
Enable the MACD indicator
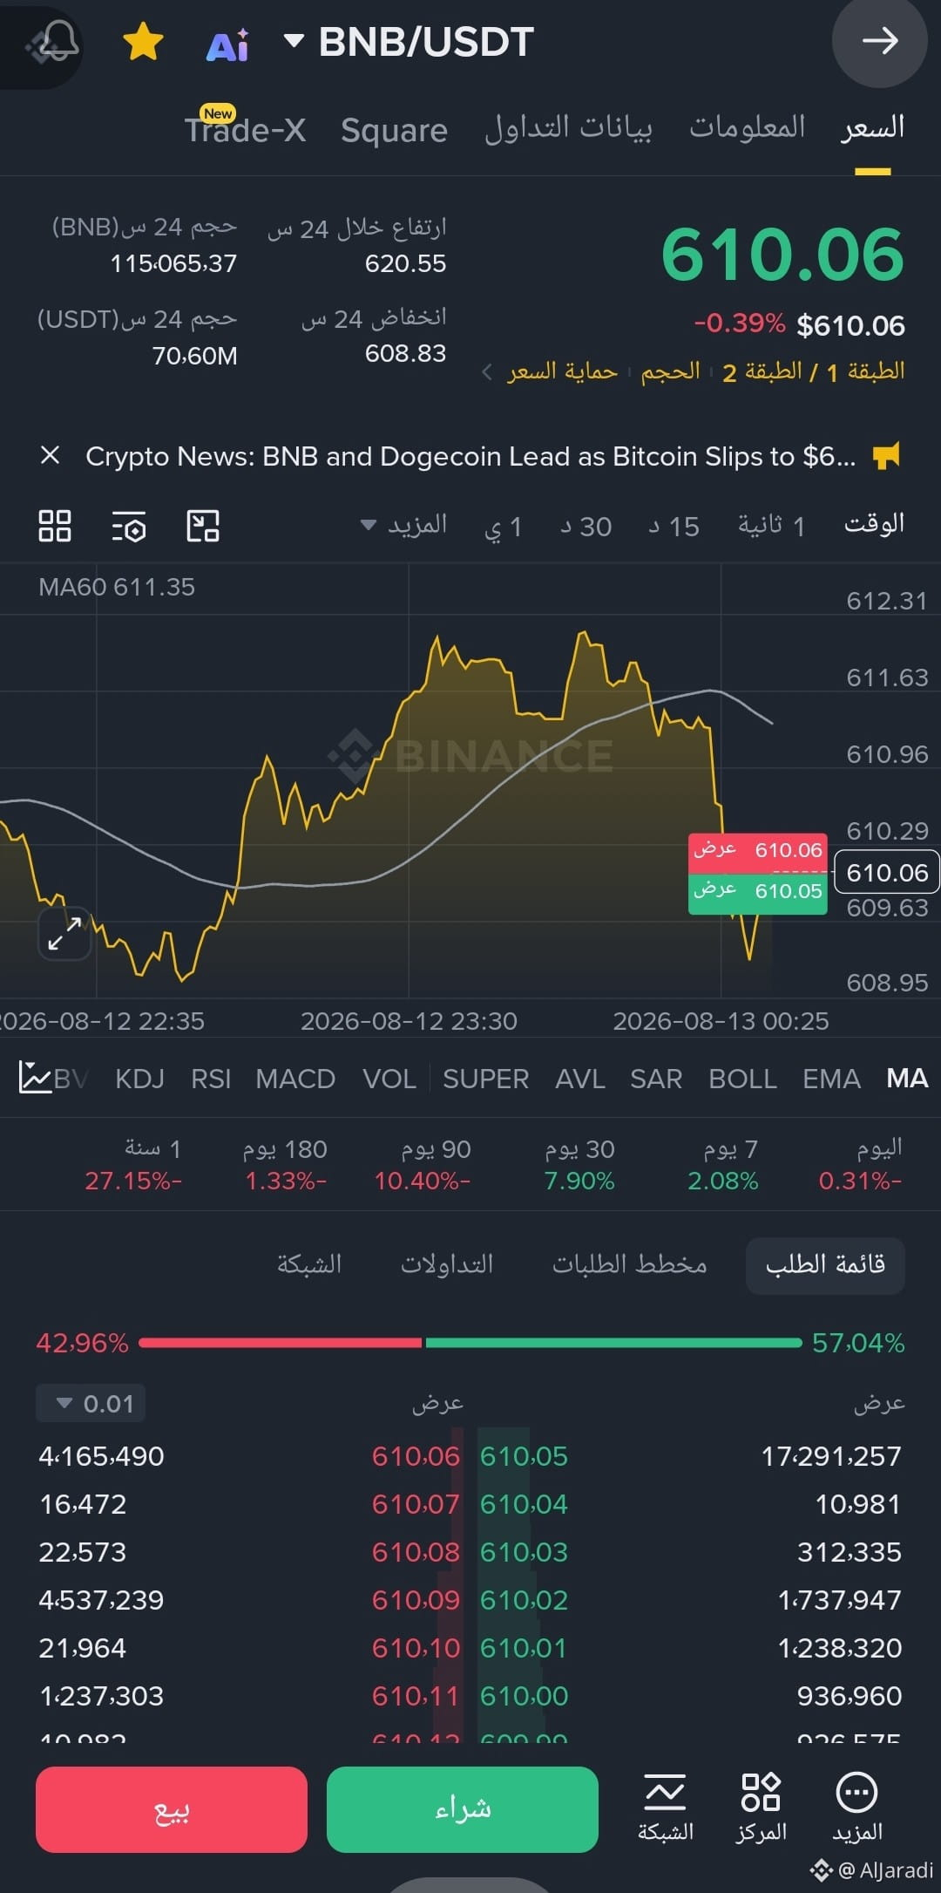(x=295, y=1079)
